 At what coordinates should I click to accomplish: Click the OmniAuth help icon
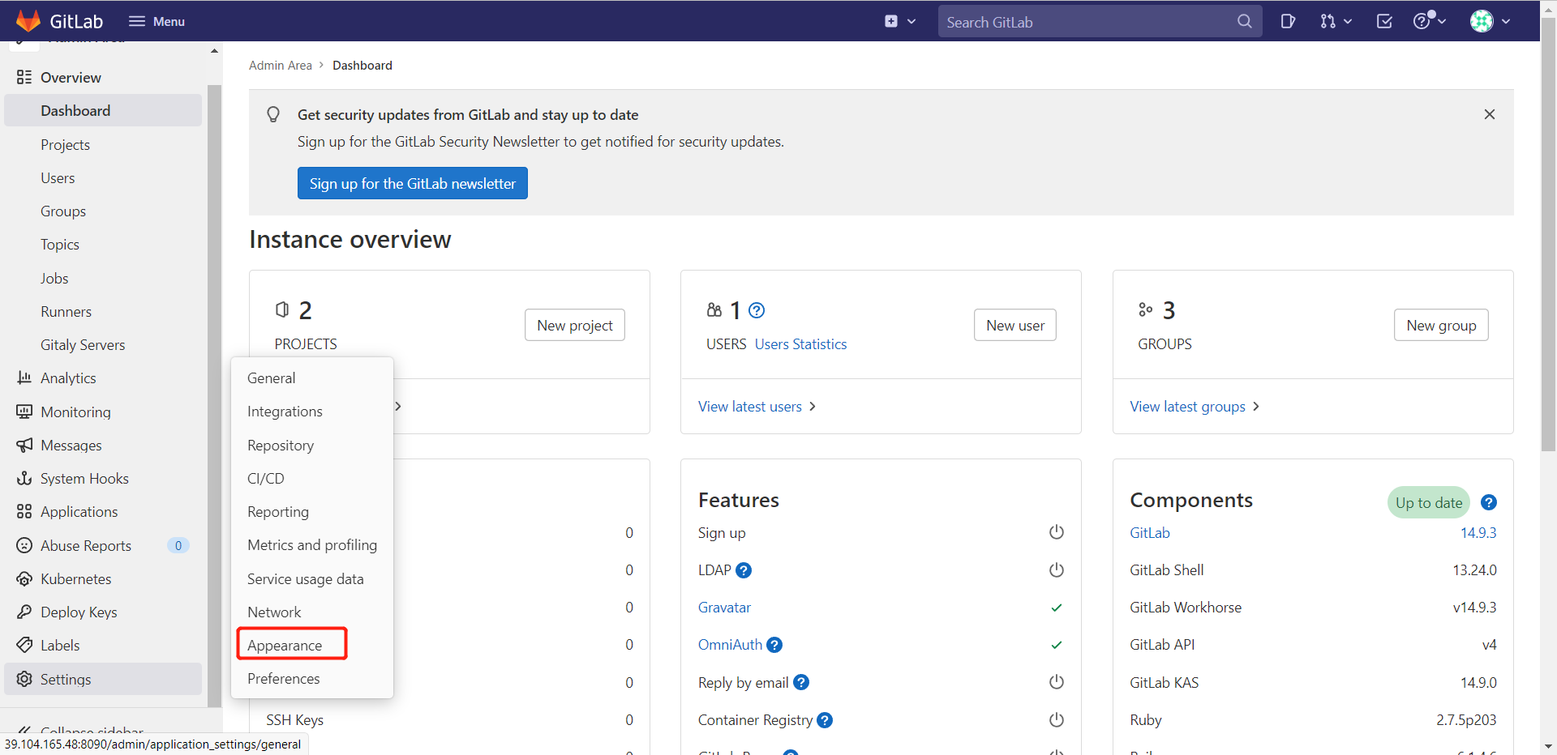coord(774,645)
